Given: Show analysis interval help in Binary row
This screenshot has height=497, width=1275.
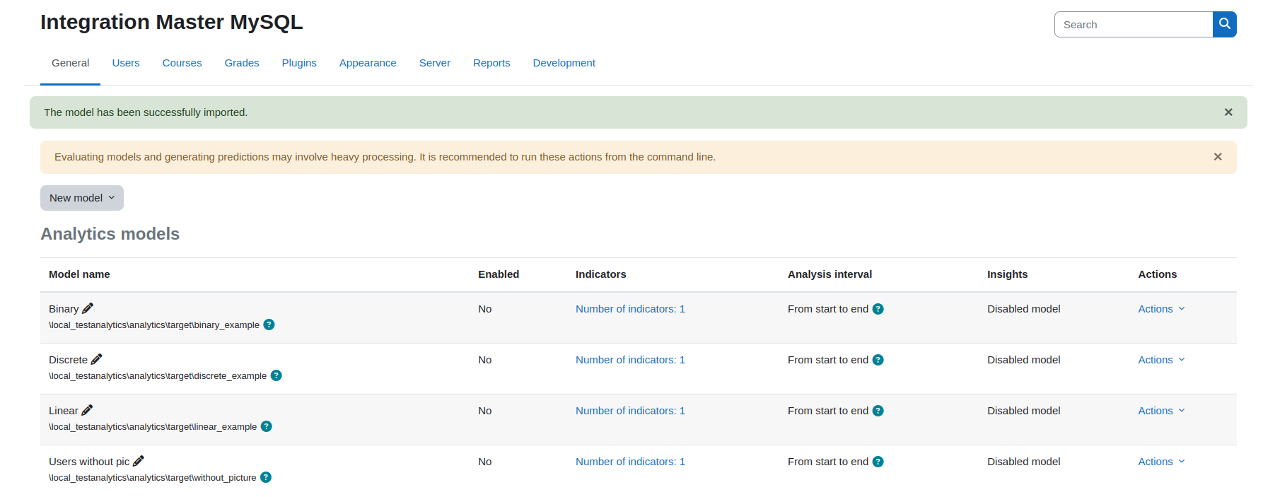Looking at the screenshot, I should (x=878, y=309).
